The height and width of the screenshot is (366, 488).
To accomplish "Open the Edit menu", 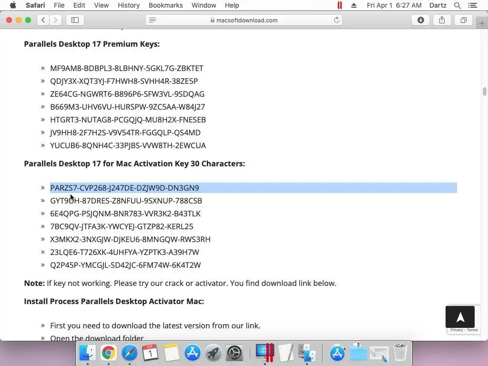I will pos(79,5).
